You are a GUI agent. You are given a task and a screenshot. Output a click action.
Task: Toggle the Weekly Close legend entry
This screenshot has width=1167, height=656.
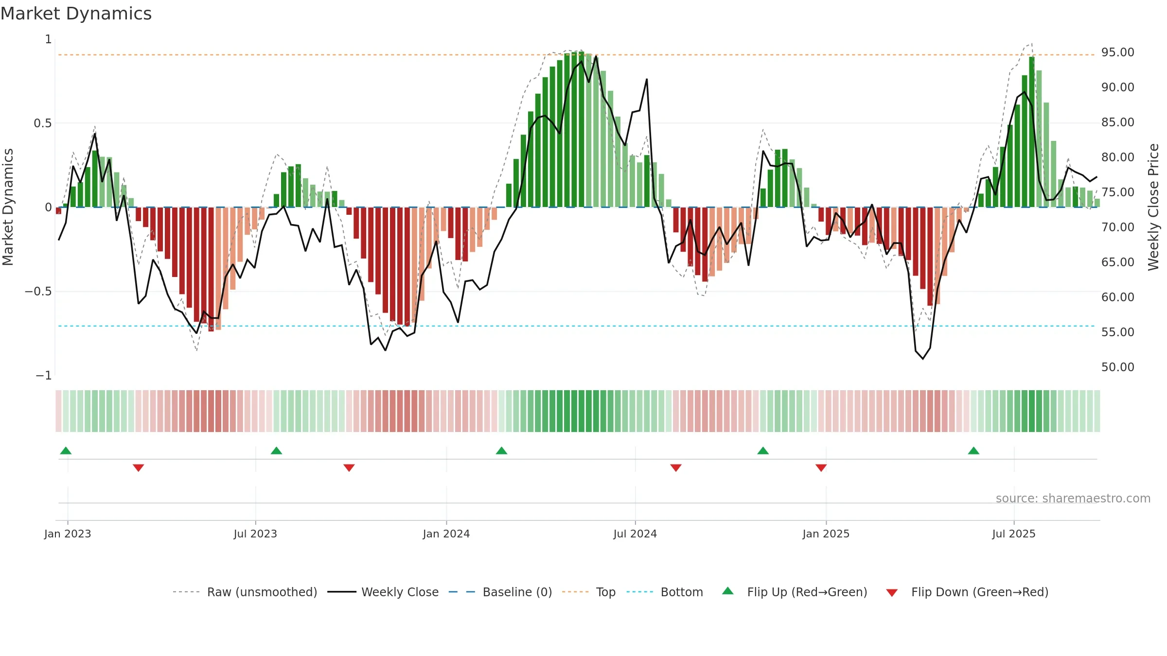383,592
